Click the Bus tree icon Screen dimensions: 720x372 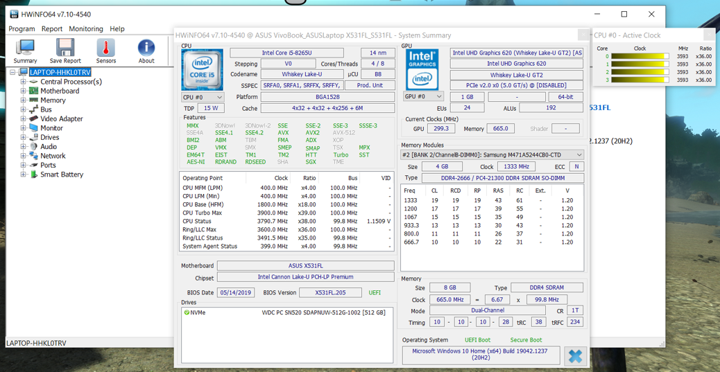(x=33, y=109)
